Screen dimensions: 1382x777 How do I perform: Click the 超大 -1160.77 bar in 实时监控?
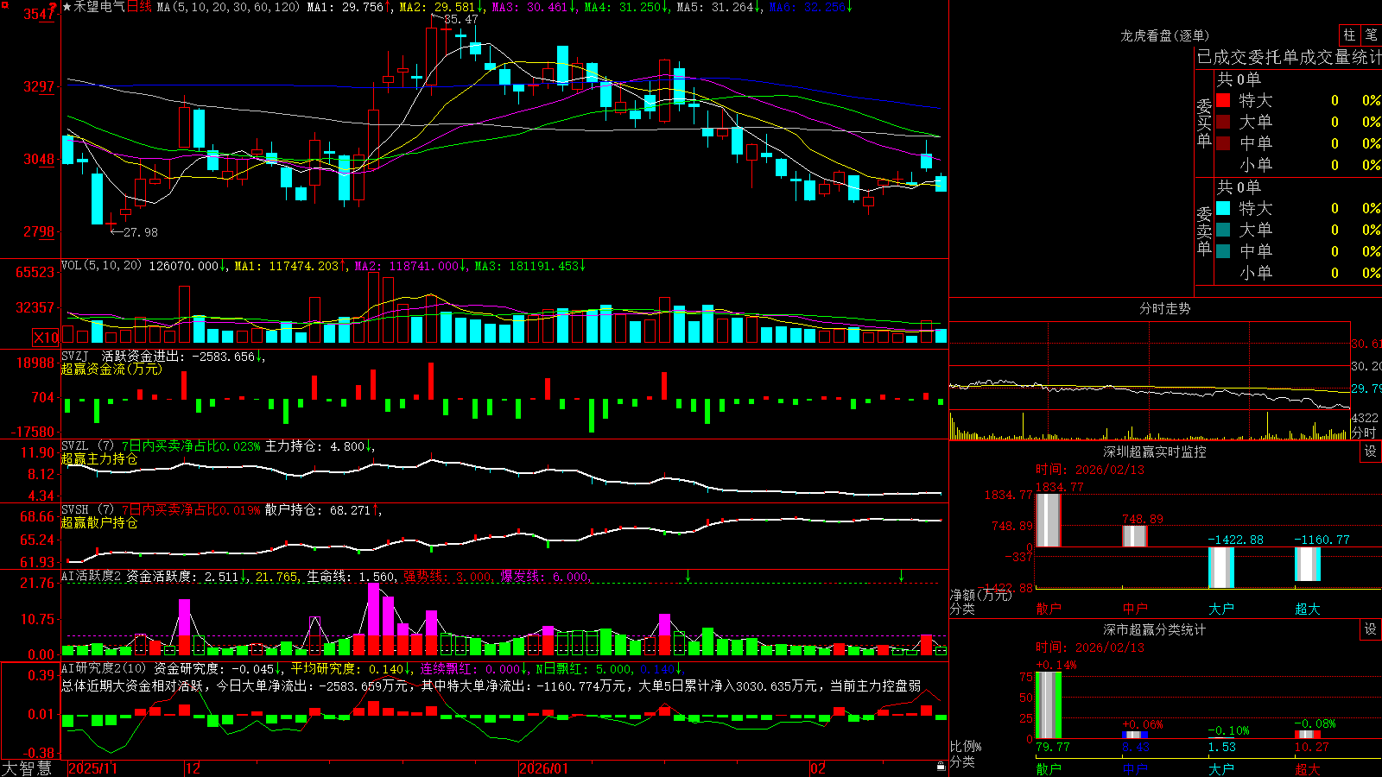(1308, 564)
